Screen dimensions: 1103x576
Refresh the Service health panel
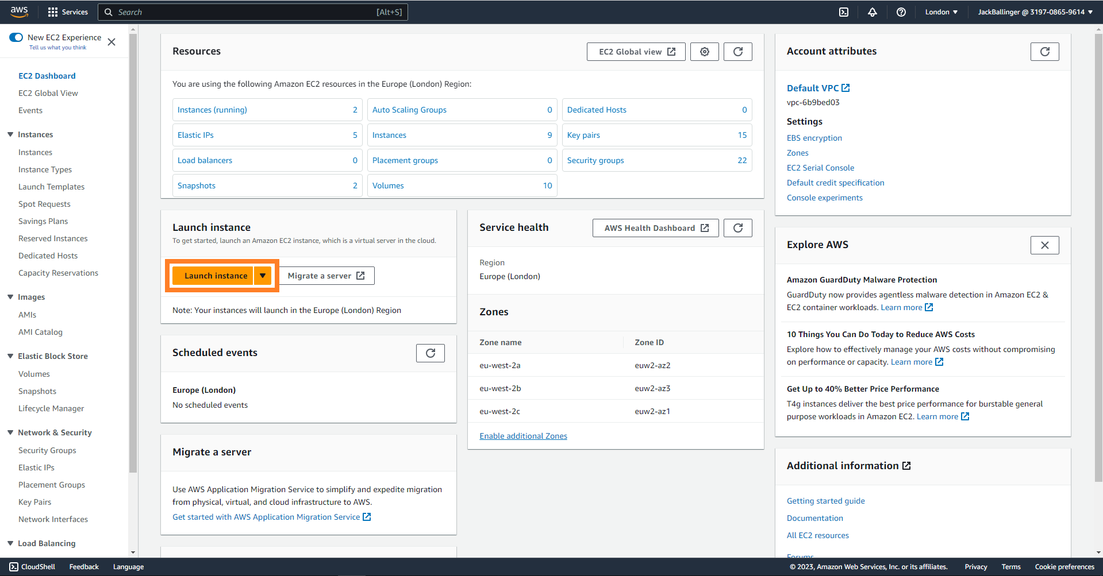click(737, 228)
